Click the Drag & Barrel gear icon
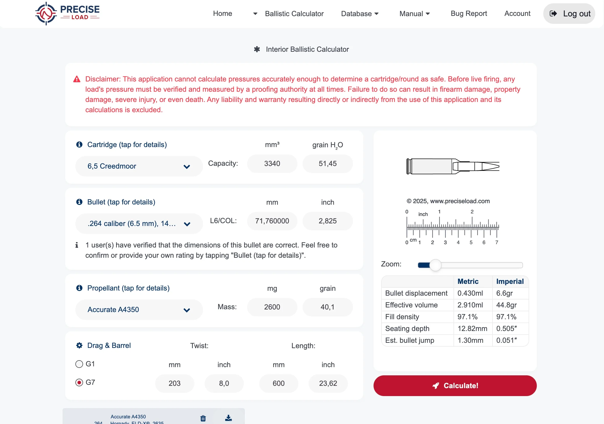Viewport: 604px width, 424px height. [x=79, y=345]
